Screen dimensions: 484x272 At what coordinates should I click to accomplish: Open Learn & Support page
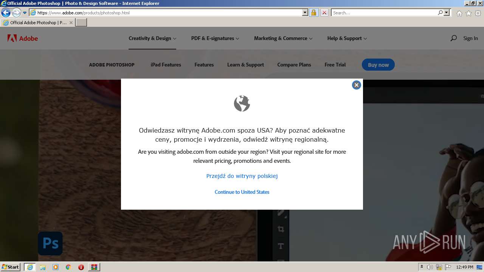245,65
